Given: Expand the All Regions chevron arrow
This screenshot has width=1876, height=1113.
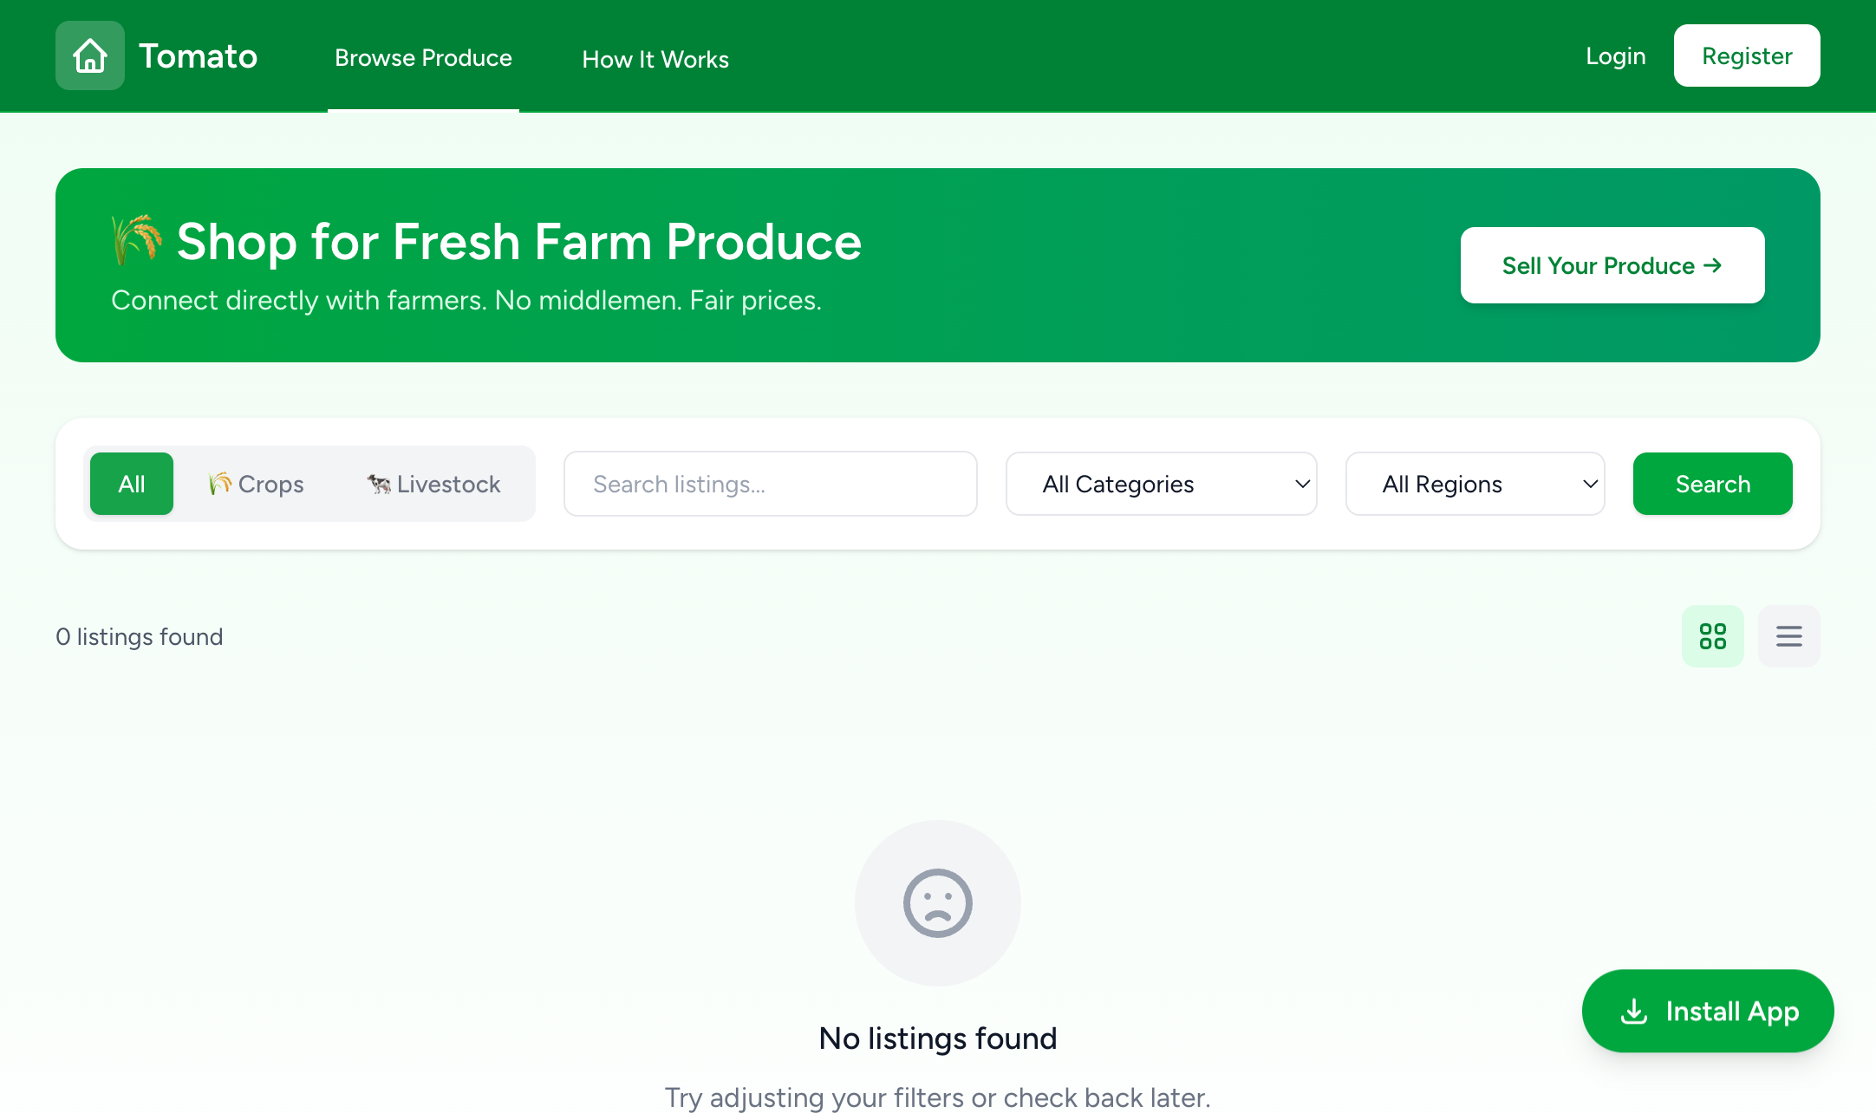Looking at the screenshot, I should pos(1590,484).
